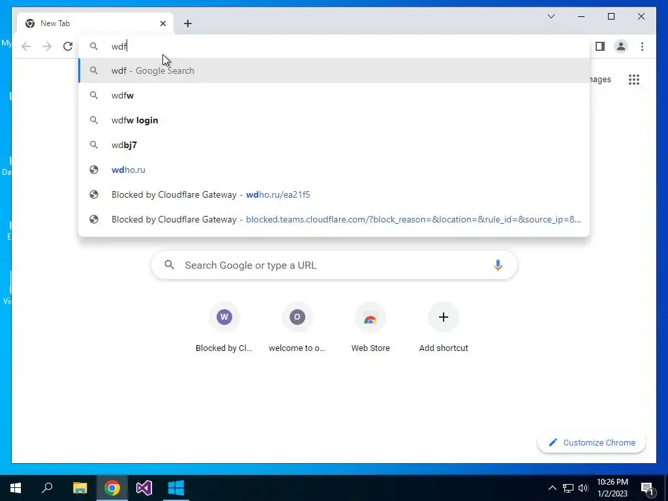Go forward using the forward arrow
This screenshot has width=668, height=501.
pyautogui.click(x=47, y=46)
